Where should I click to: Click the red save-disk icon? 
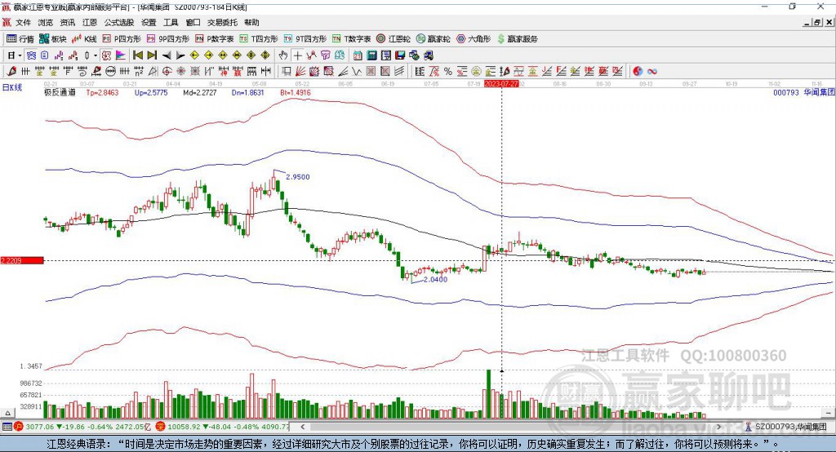pos(400,55)
